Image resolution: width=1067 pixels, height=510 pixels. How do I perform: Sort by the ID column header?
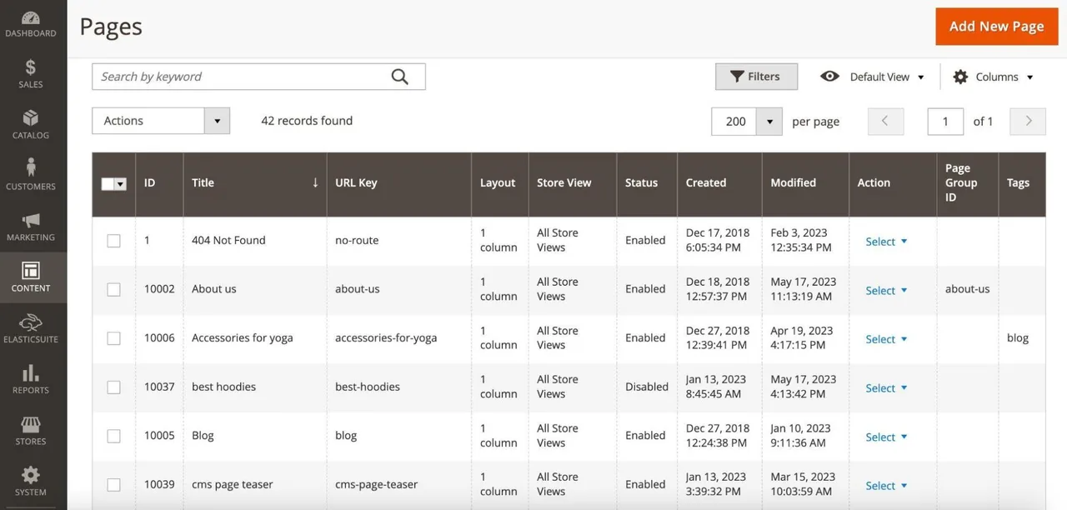pyautogui.click(x=159, y=183)
